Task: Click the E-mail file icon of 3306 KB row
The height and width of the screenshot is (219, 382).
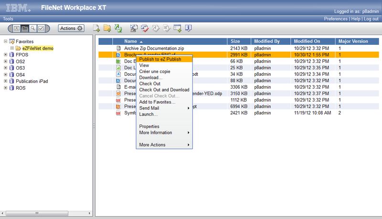Action: click(x=118, y=87)
